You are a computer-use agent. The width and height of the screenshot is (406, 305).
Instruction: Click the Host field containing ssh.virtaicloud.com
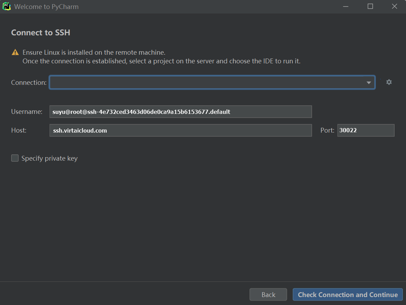click(180, 131)
